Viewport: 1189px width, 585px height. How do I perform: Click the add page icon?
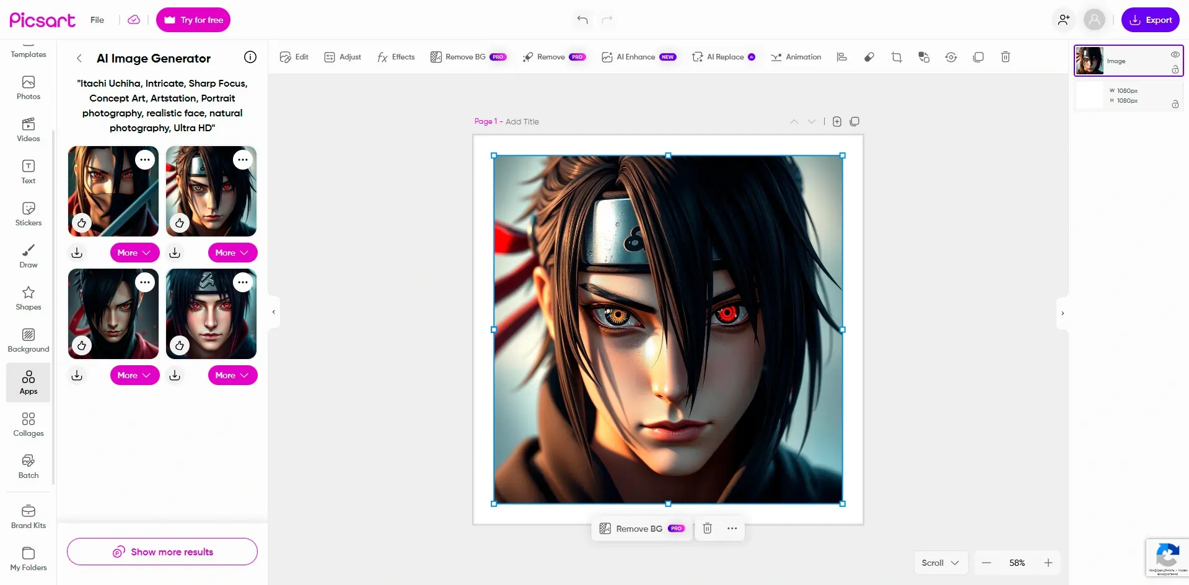click(837, 121)
